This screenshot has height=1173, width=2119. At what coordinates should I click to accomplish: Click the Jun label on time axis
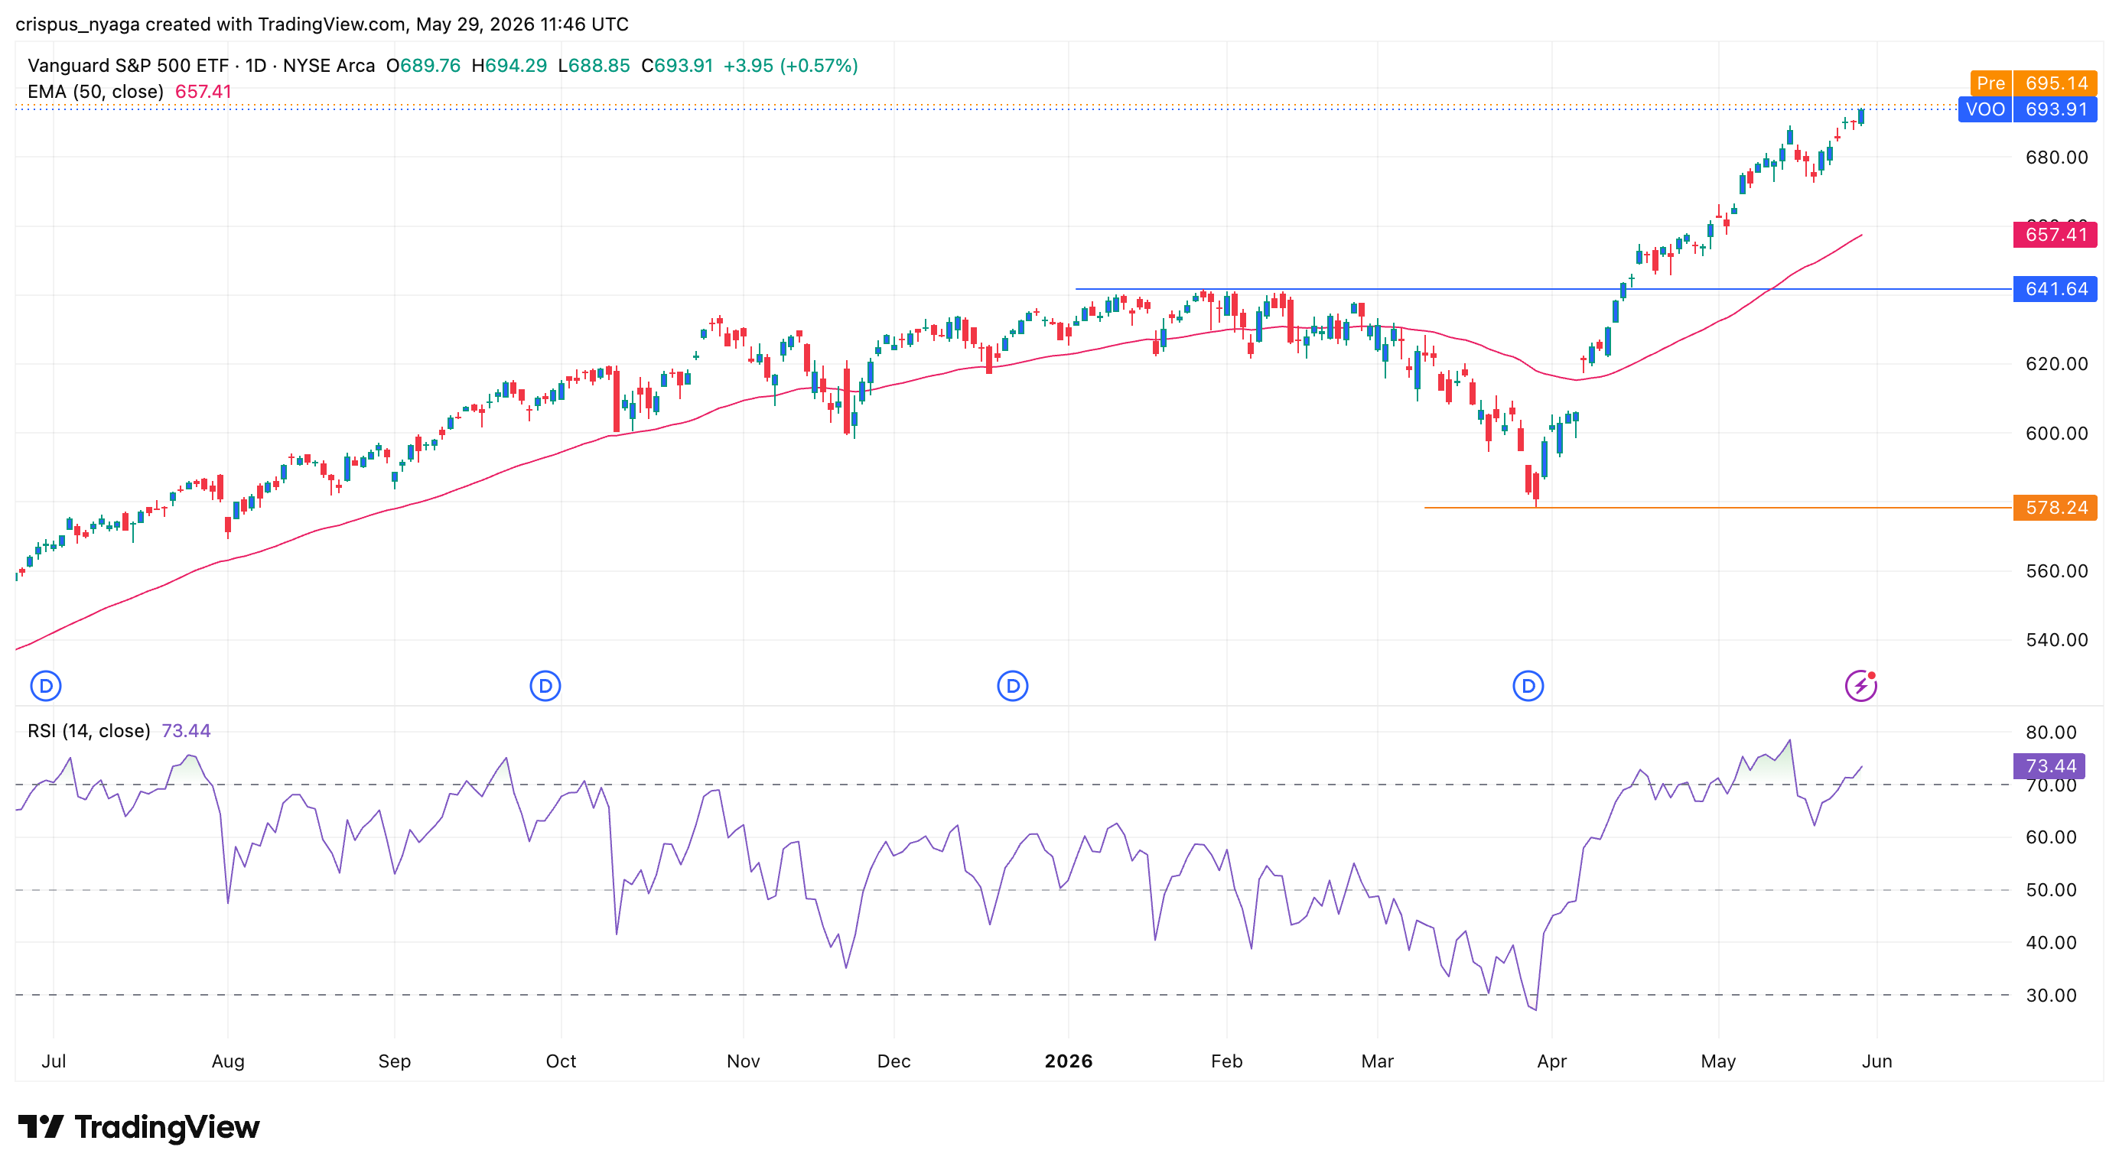(x=1877, y=1061)
